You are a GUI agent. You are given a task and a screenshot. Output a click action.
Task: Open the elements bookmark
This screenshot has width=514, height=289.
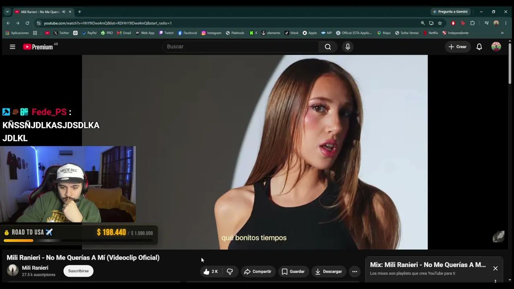pyautogui.click(x=271, y=33)
